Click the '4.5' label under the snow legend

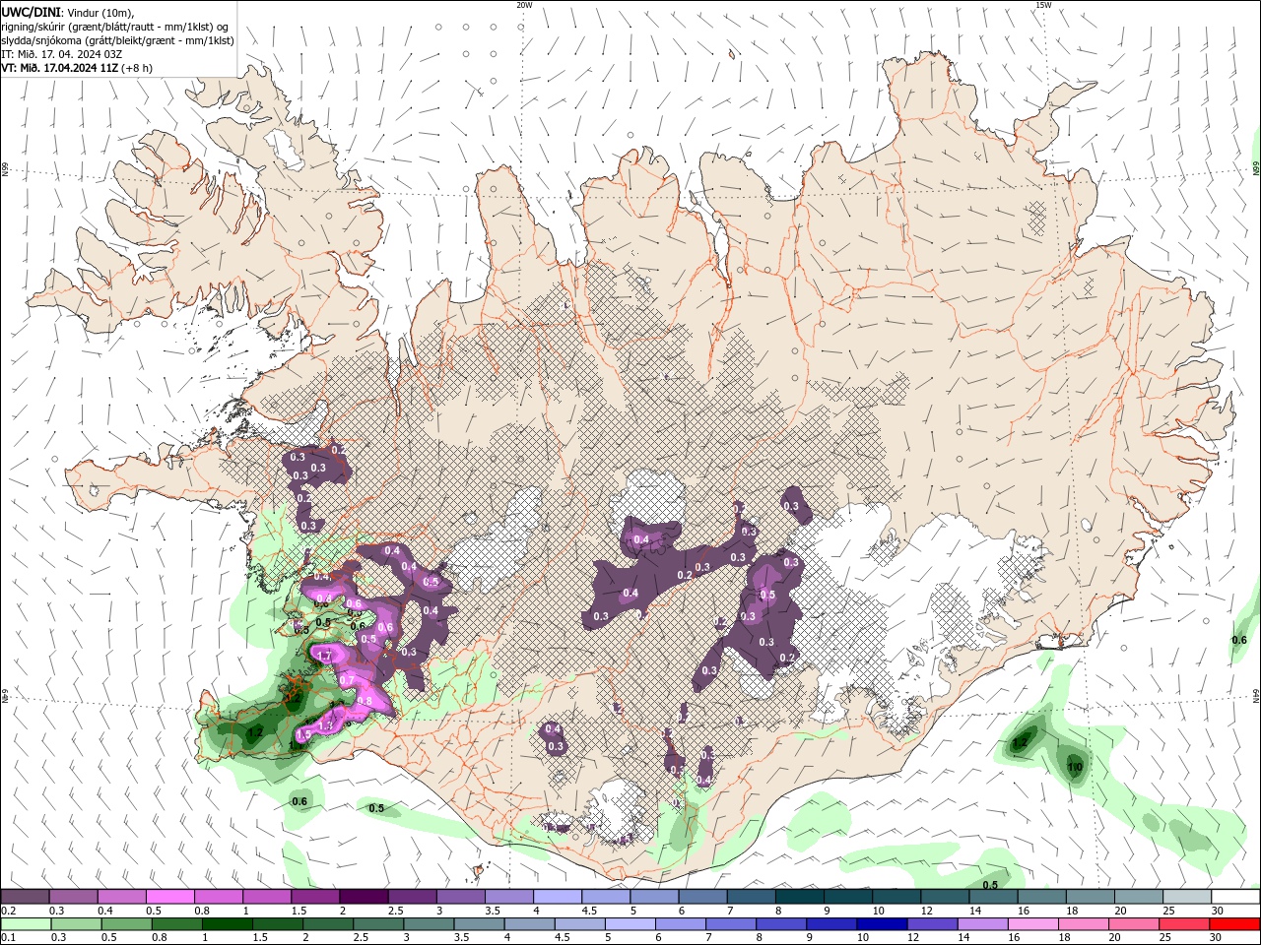point(589,911)
